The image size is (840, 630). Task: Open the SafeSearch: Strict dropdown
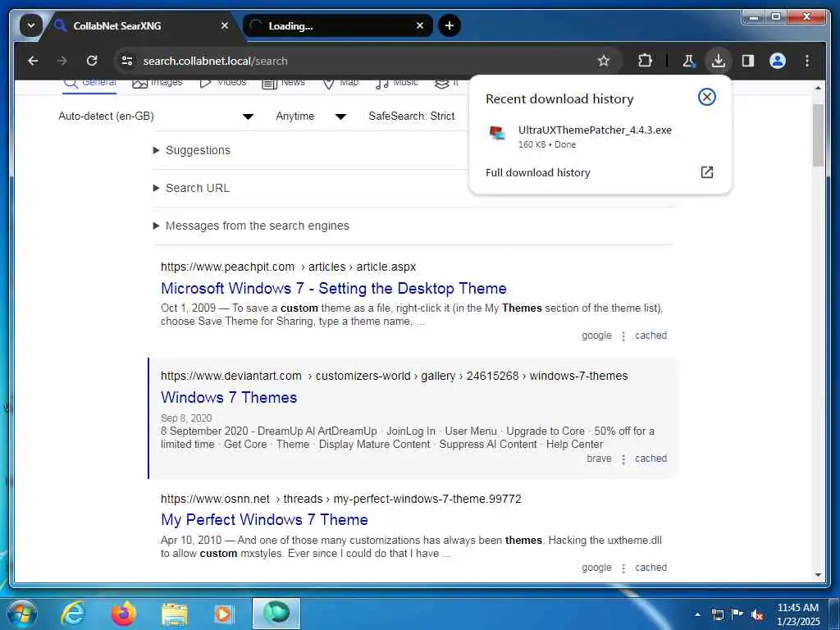pos(412,116)
